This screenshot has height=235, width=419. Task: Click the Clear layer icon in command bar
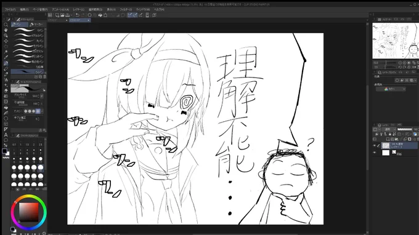[x=89, y=15]
